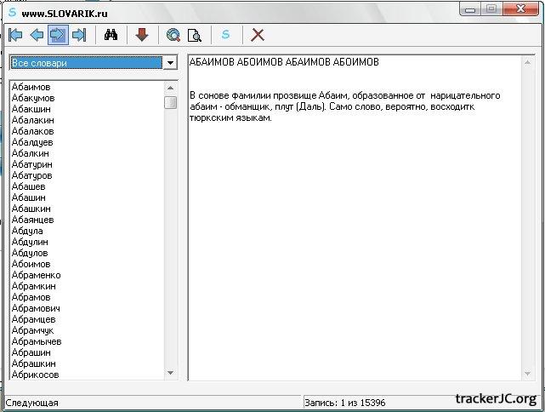Viewport: 545px width, 412px height.
Task: Jump to the last record arrow
Action: (x=79, y=35)
